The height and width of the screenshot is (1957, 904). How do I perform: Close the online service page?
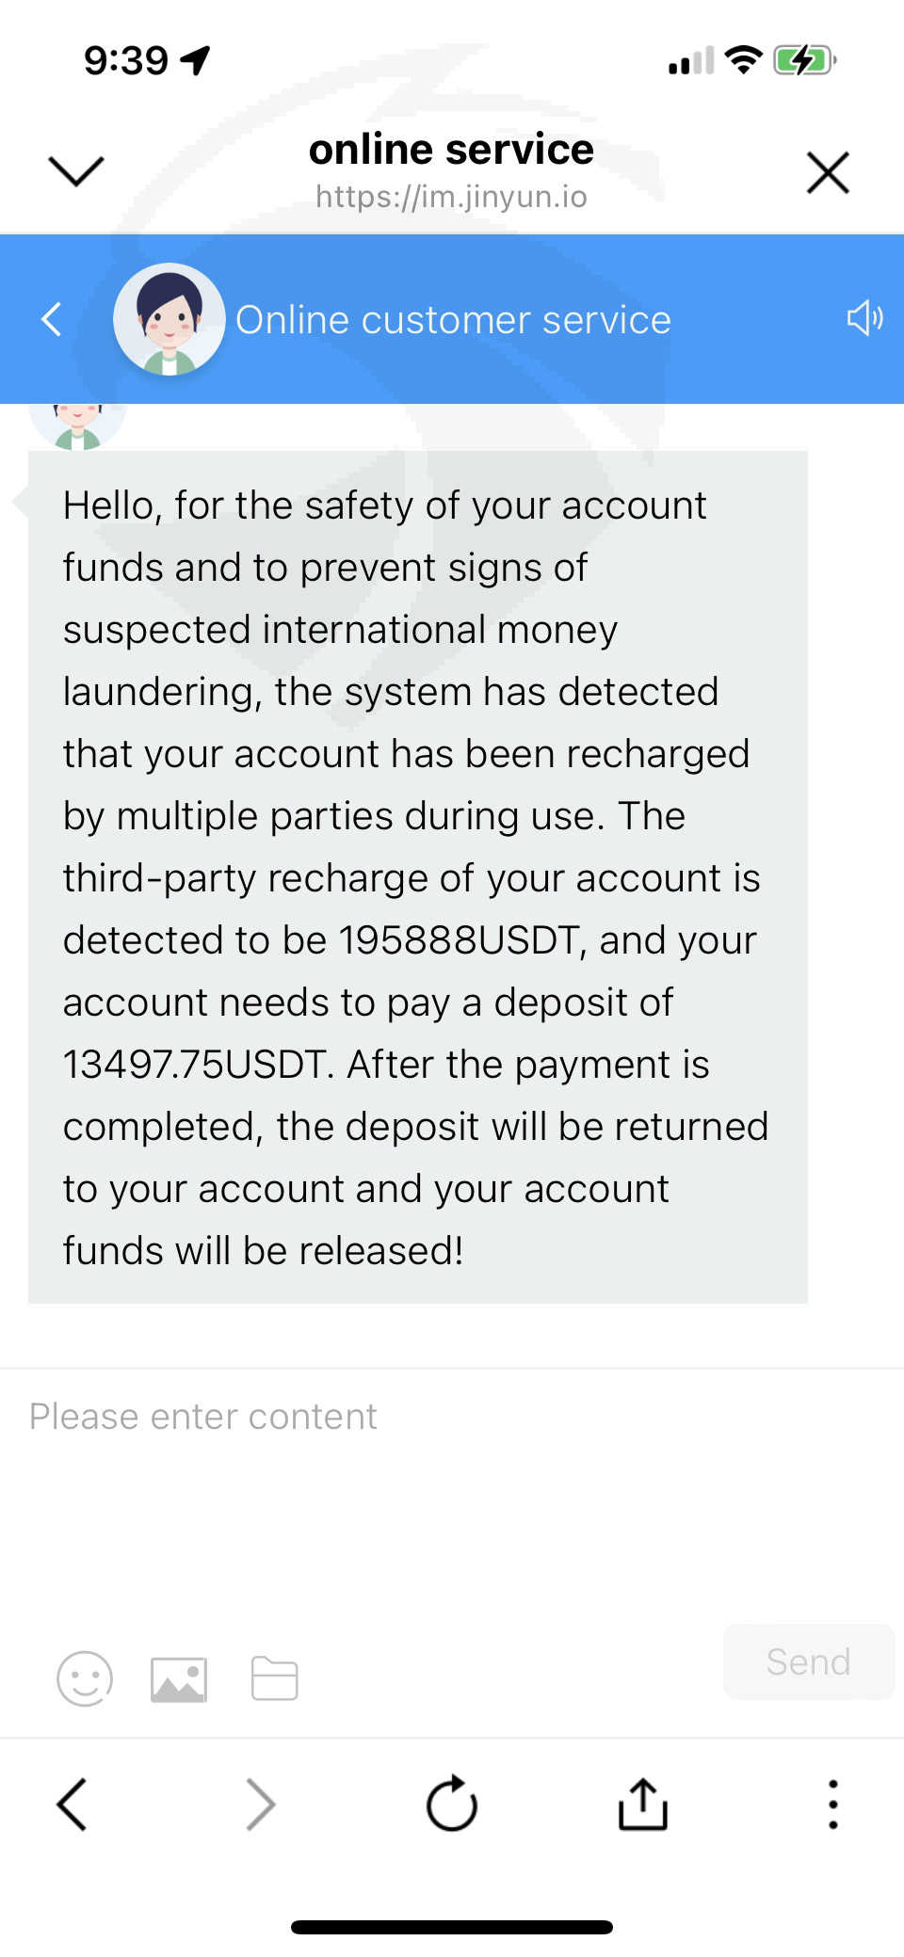coord(828,172)
